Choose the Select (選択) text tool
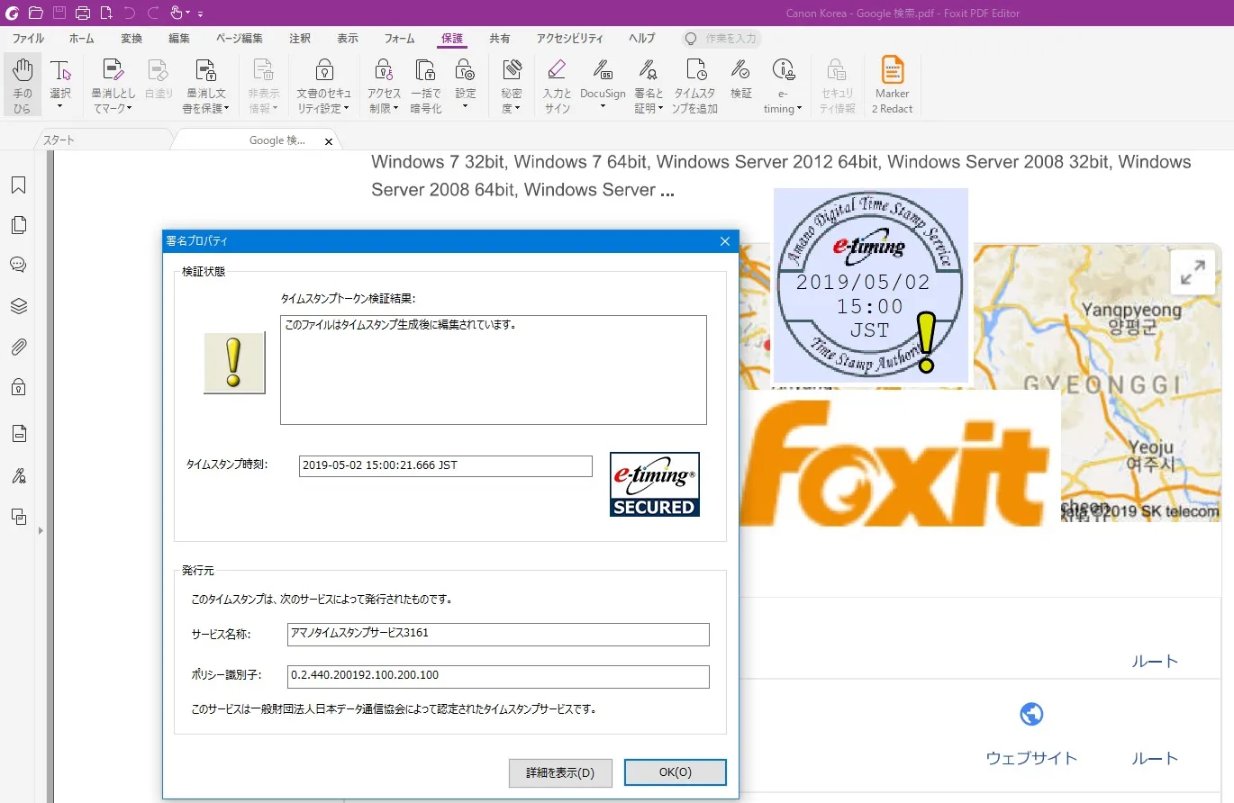The image size is (1234, 803). 60,77
